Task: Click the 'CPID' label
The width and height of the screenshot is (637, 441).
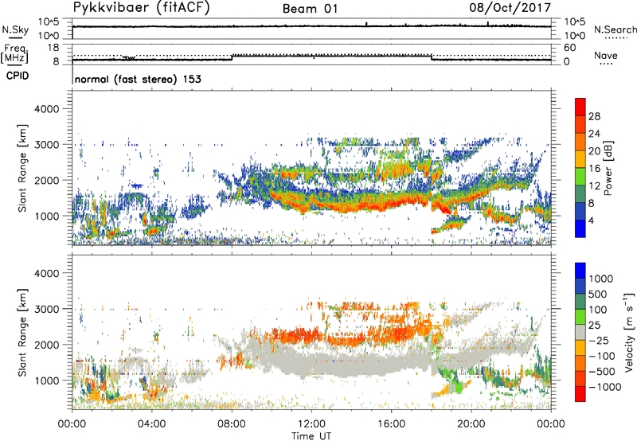Action: tap(18, 76)
